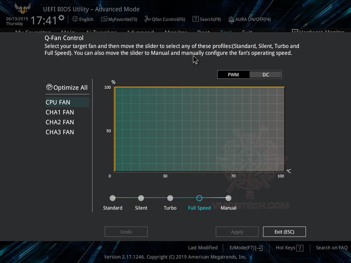Switch fan mode to DC

coord(266,75)
